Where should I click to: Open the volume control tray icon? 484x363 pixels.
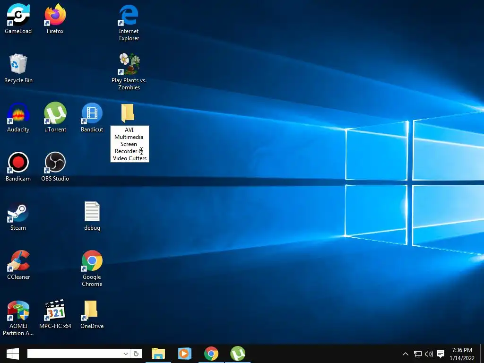pyautogui.click(x=429, y=354)
